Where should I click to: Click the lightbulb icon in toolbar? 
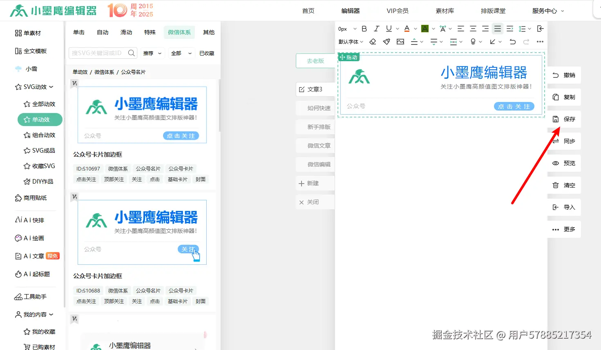point(473,42)
